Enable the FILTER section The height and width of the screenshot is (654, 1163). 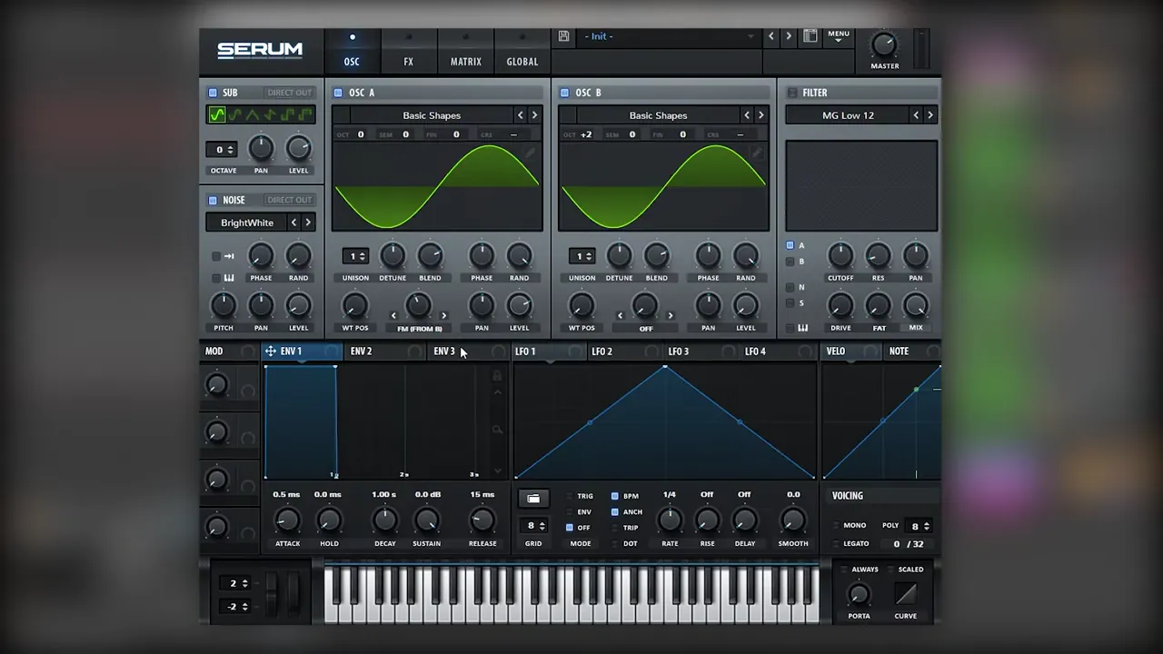[791, 93]
